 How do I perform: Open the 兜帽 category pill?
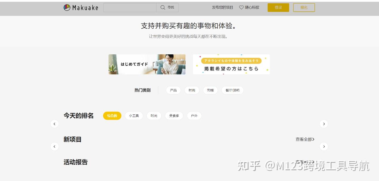pyautogui.click(x=210, y=90)
